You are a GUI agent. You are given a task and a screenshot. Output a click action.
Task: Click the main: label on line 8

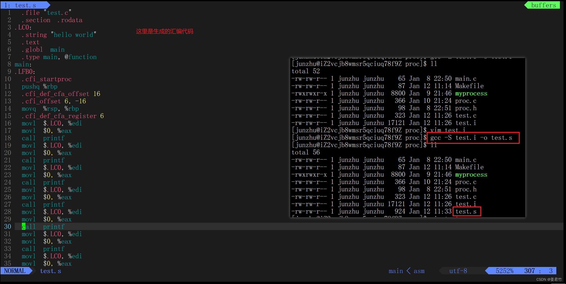[x=23, y=64]
